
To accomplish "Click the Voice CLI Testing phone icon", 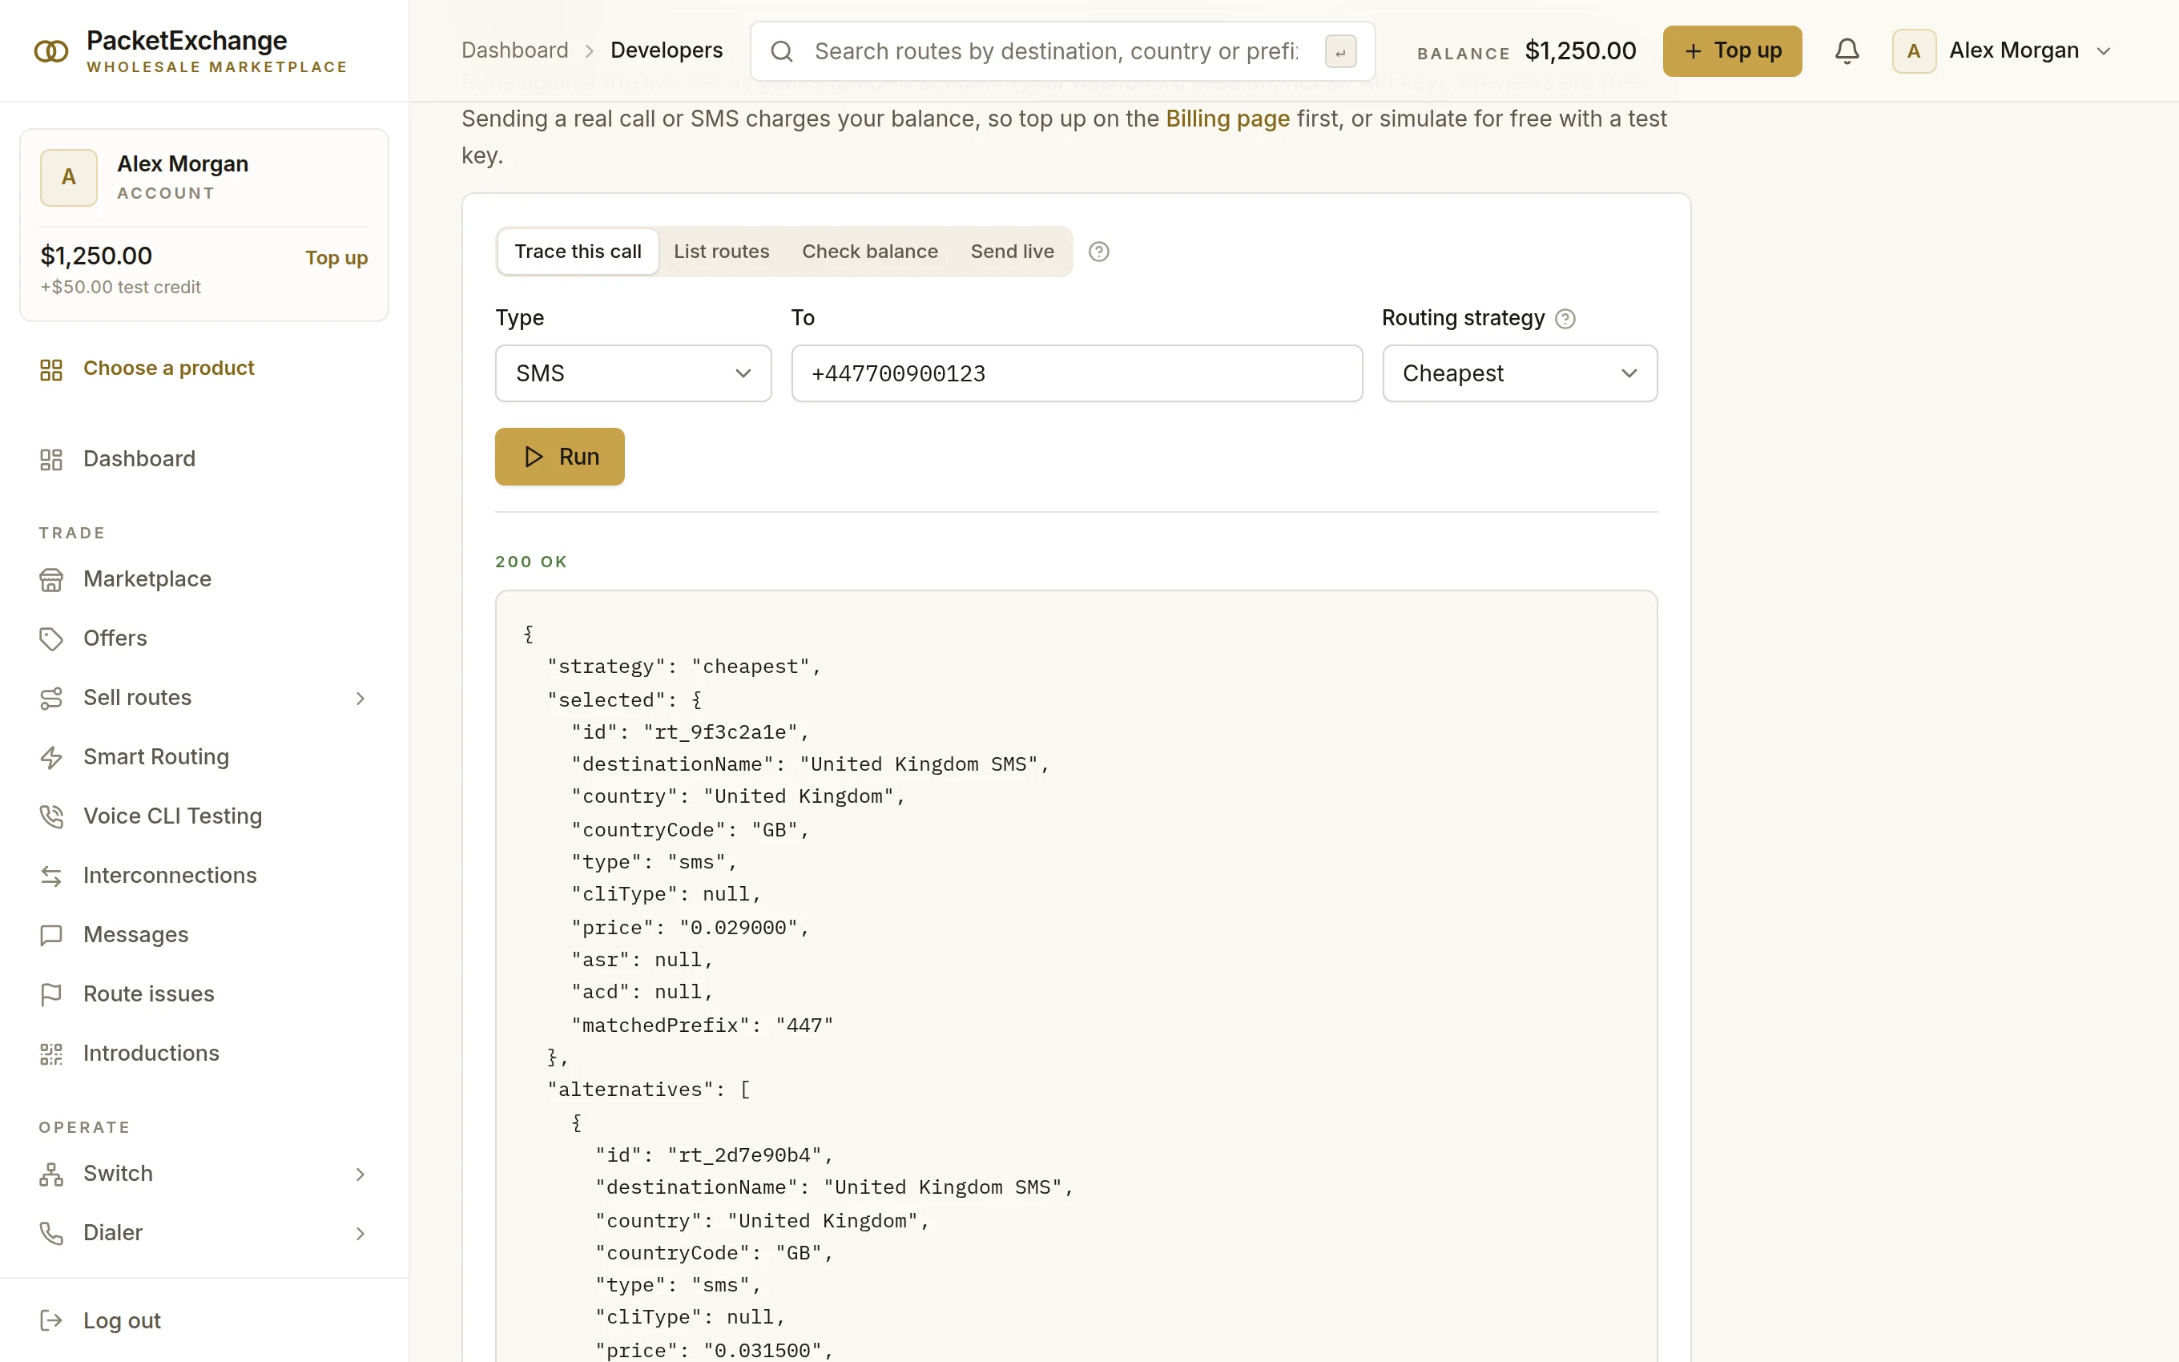I will tap(51, 816).
